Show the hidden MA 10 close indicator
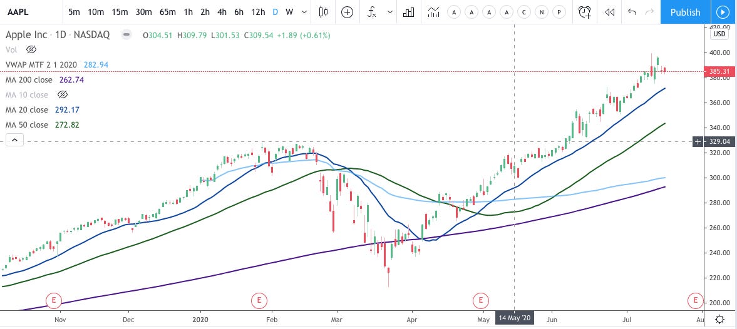The width and height of the screenshot is (737, 329). click(x=62, y=94)
